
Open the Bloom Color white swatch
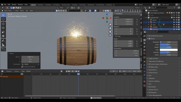click(x=169, y=50)
